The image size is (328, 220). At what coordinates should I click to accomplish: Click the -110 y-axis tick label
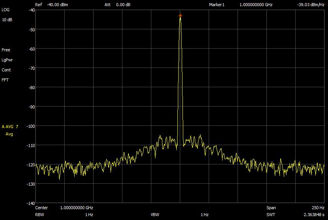click(31, 146)
